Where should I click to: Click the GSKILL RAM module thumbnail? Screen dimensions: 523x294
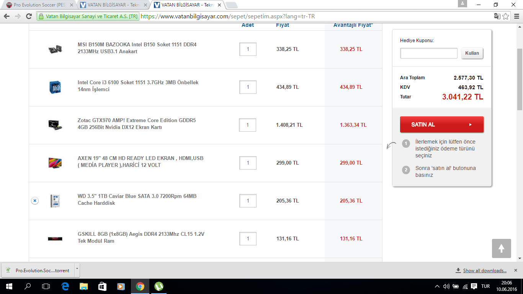click(x=55, y=239)
